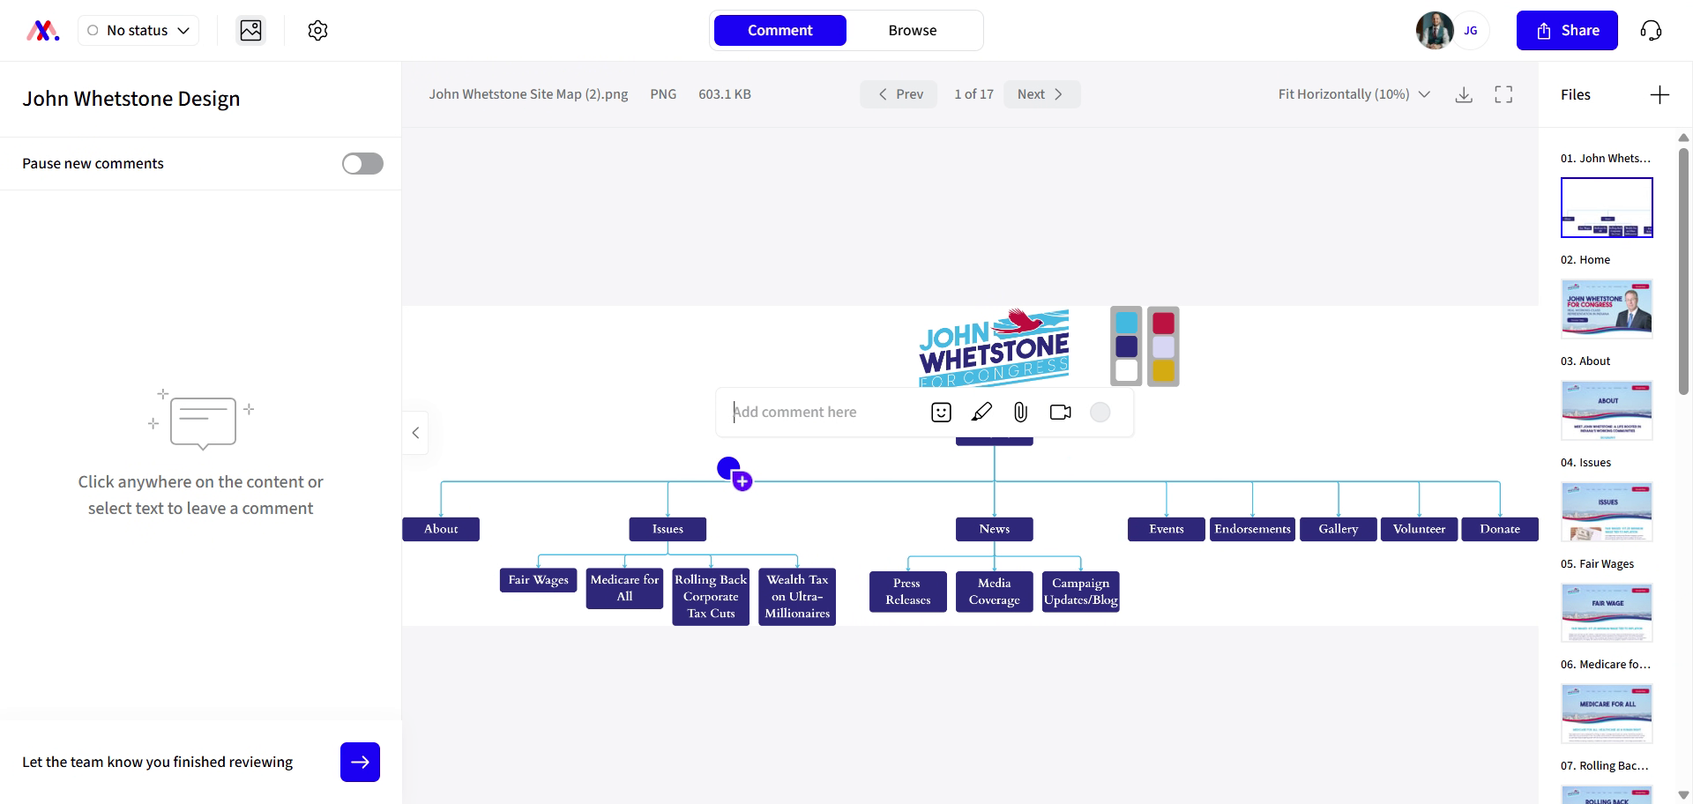Open the 04. Issues thumbnail
The height and width of the screenshot is (804, 1693).
(1607, 512)
